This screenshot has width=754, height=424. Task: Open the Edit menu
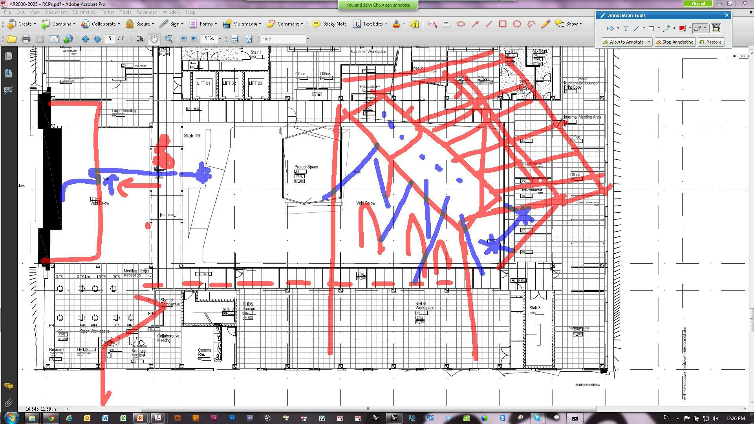pyautogui.click(x=20, y=12)
